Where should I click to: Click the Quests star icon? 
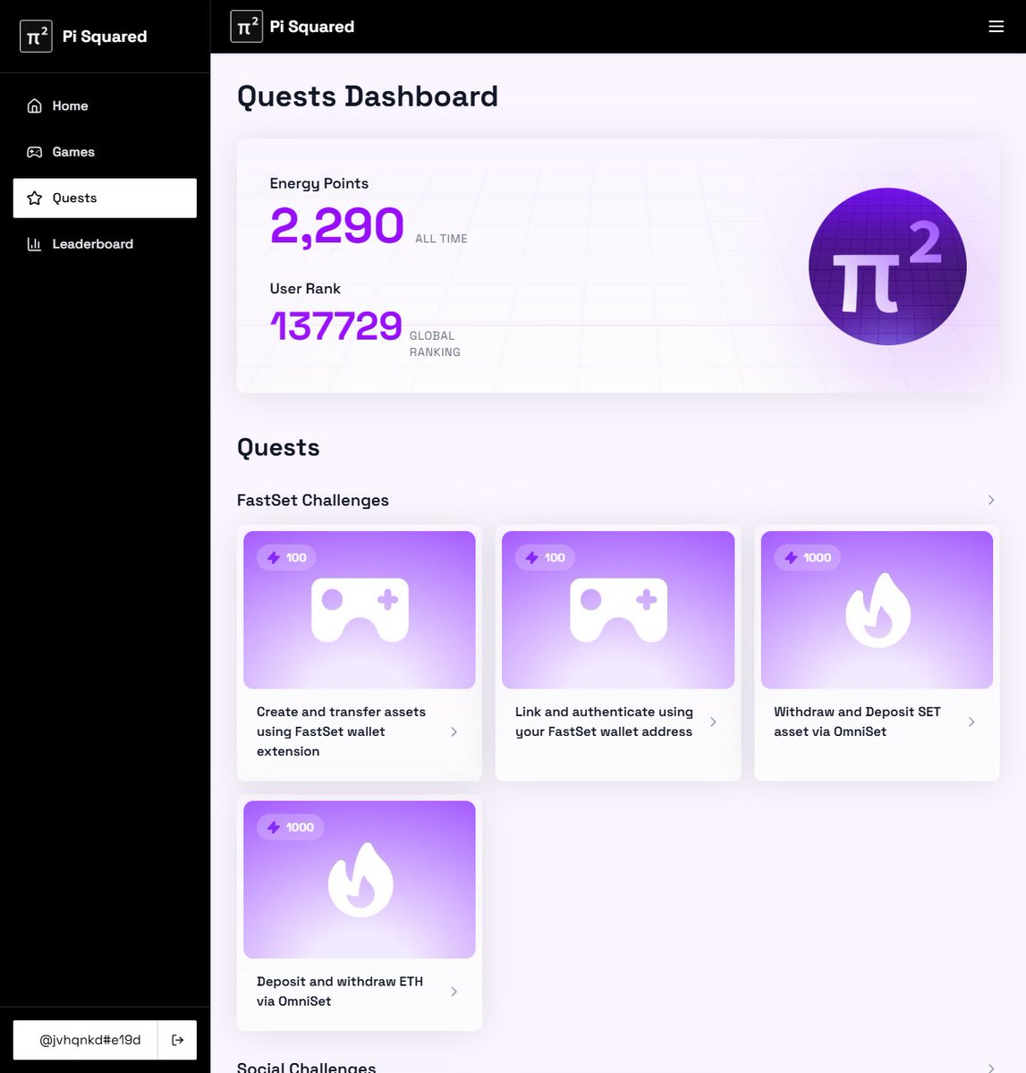pos(35,198)
